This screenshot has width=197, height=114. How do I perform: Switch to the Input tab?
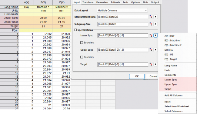[x=77, y=2]
